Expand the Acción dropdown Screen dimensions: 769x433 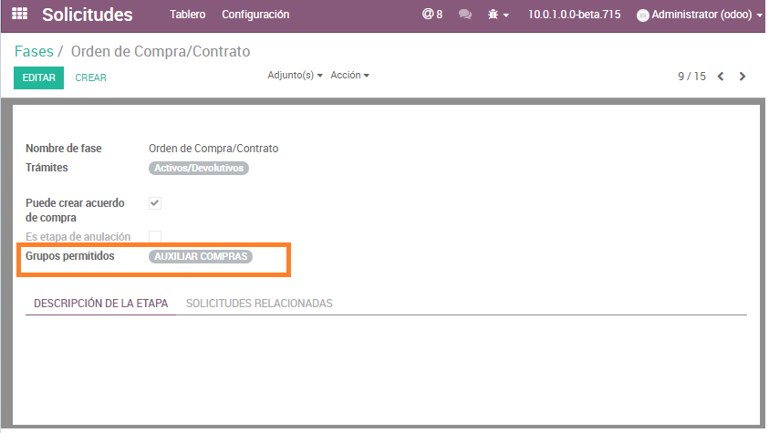click(349, 75)
